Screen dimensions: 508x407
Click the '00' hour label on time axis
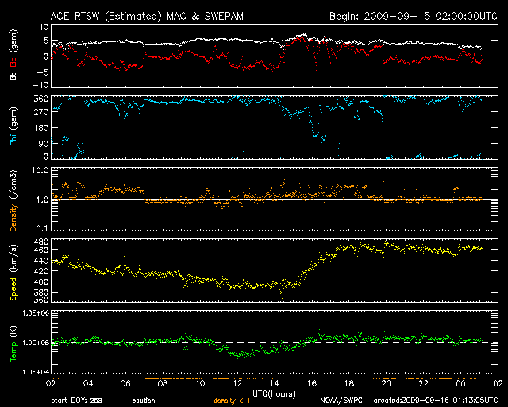point(460,384)
